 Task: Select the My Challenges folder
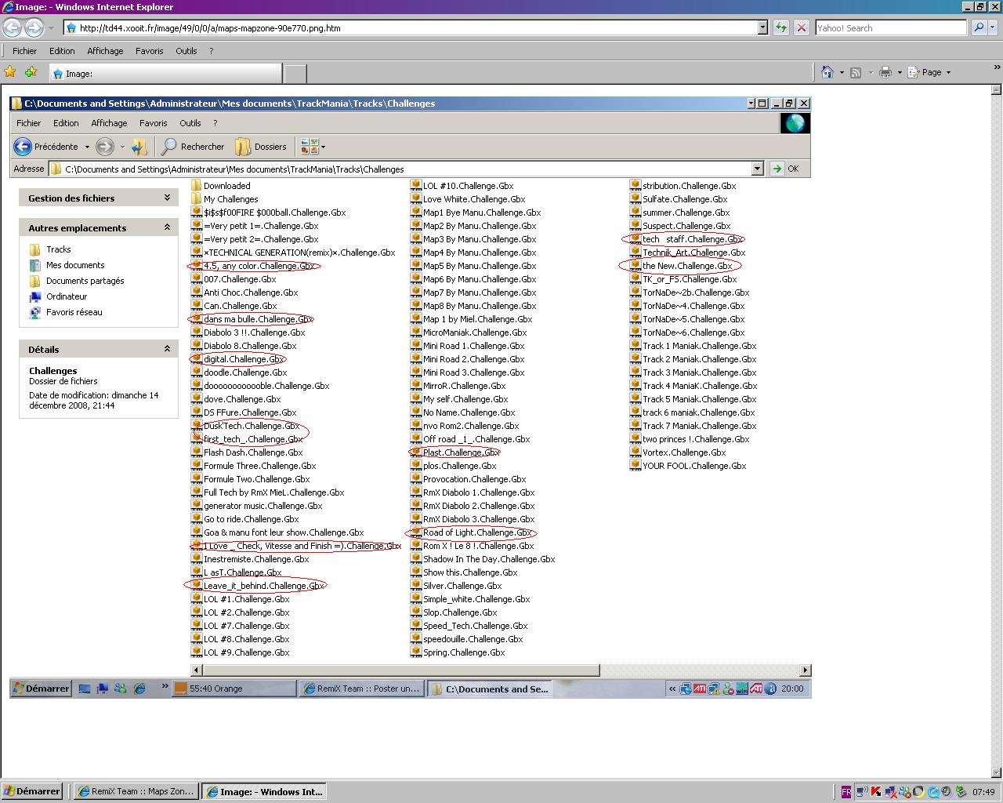coord(225,199)
